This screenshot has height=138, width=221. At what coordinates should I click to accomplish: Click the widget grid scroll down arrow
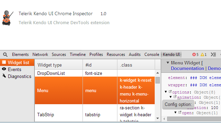click(x=158, y=118)
